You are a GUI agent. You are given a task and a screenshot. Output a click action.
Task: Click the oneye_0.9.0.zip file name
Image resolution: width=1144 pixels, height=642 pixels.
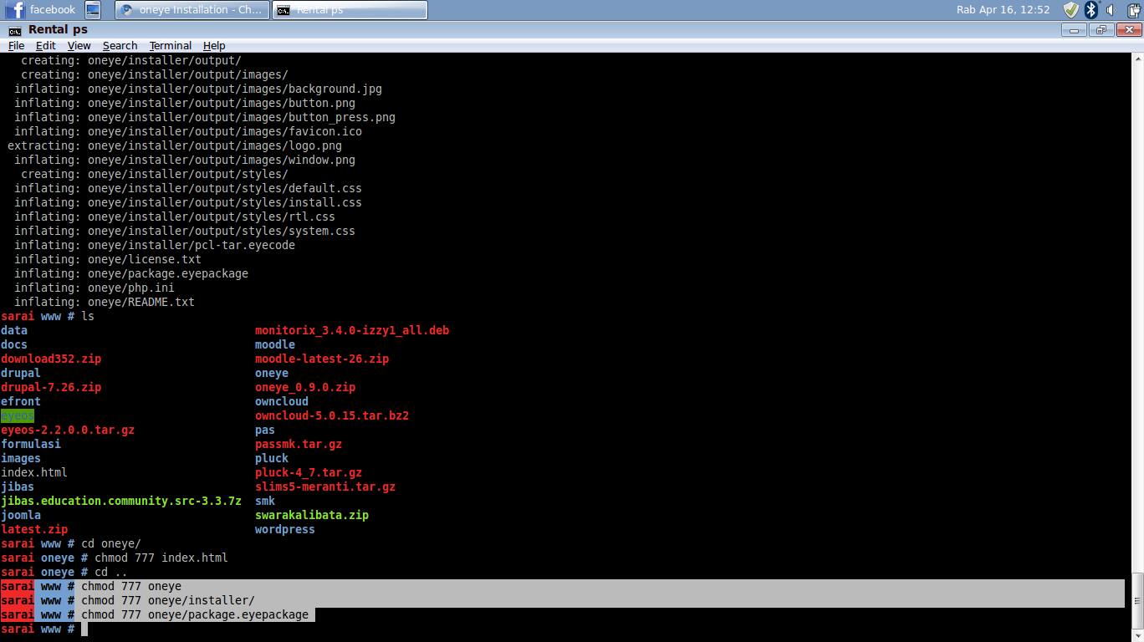[305, 387]
